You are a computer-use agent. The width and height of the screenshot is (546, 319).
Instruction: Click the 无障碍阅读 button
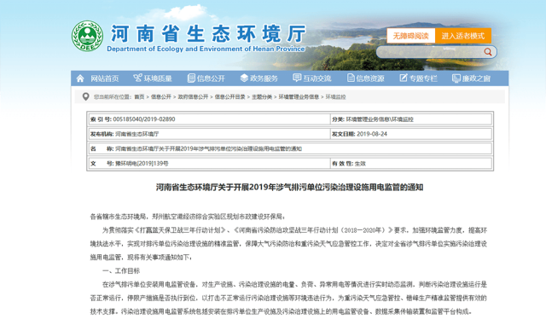411,36
